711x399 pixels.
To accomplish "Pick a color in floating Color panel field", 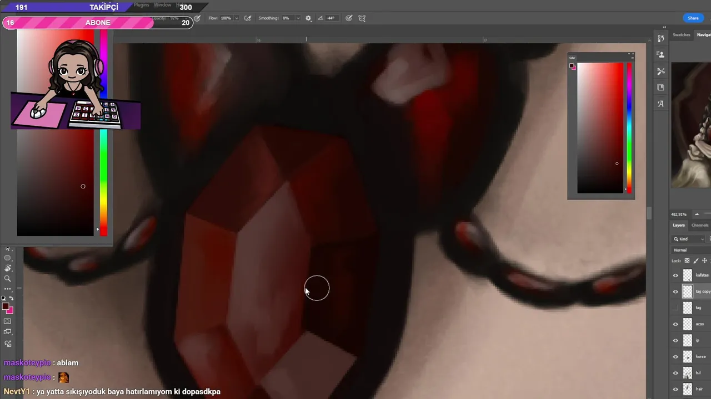I will [600, 128].
